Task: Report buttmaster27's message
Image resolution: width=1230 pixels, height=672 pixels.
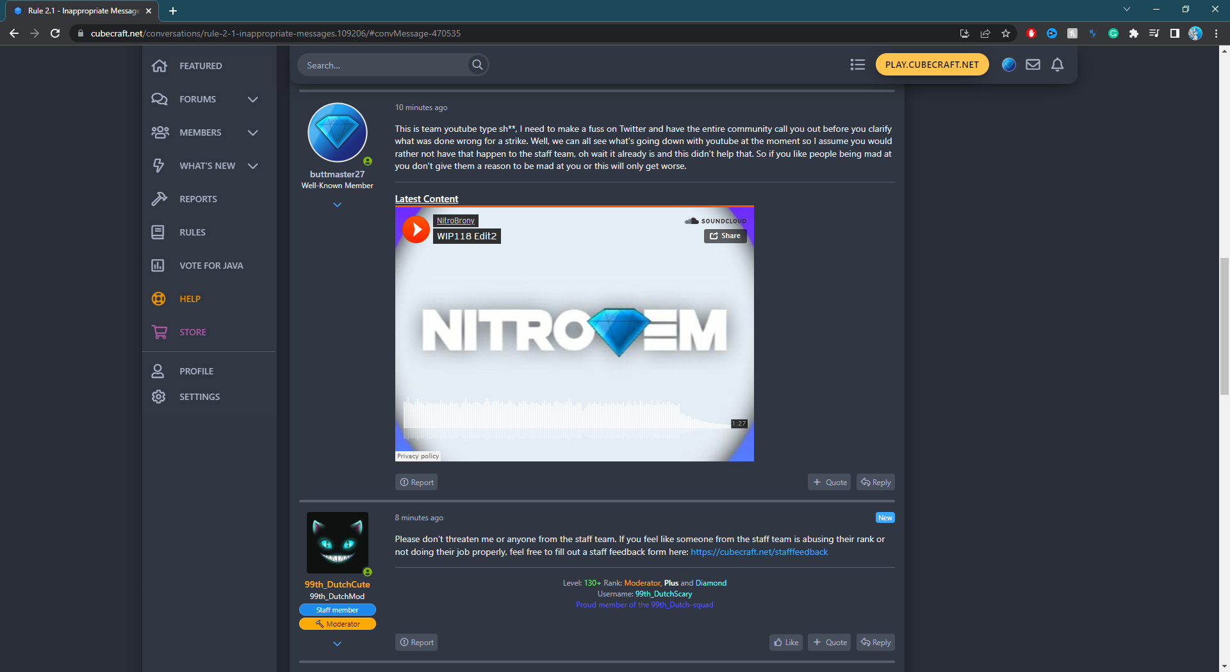Action: pos(416,483)
